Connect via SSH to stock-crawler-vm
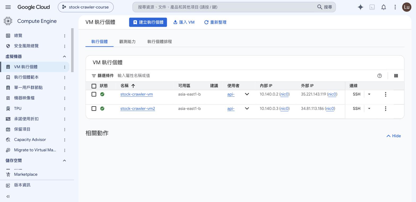The height and width of the screenshot is (202, 416). tap(357, 94)
